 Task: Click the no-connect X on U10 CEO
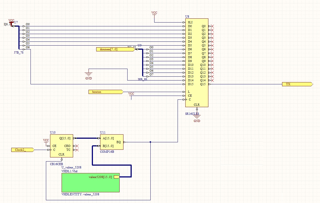tap(77, 146)
